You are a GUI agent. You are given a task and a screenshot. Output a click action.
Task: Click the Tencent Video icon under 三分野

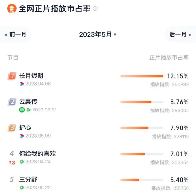point(22,187)
